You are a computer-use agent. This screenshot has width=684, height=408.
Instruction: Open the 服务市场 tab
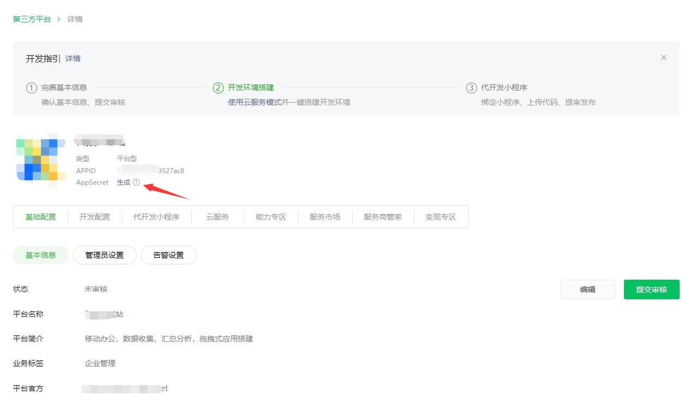click(x=325, y=217)
